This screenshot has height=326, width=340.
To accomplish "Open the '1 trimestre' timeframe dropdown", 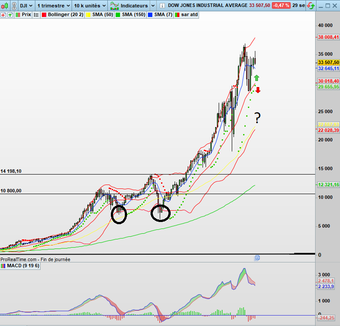I will (x=53, y=6).
